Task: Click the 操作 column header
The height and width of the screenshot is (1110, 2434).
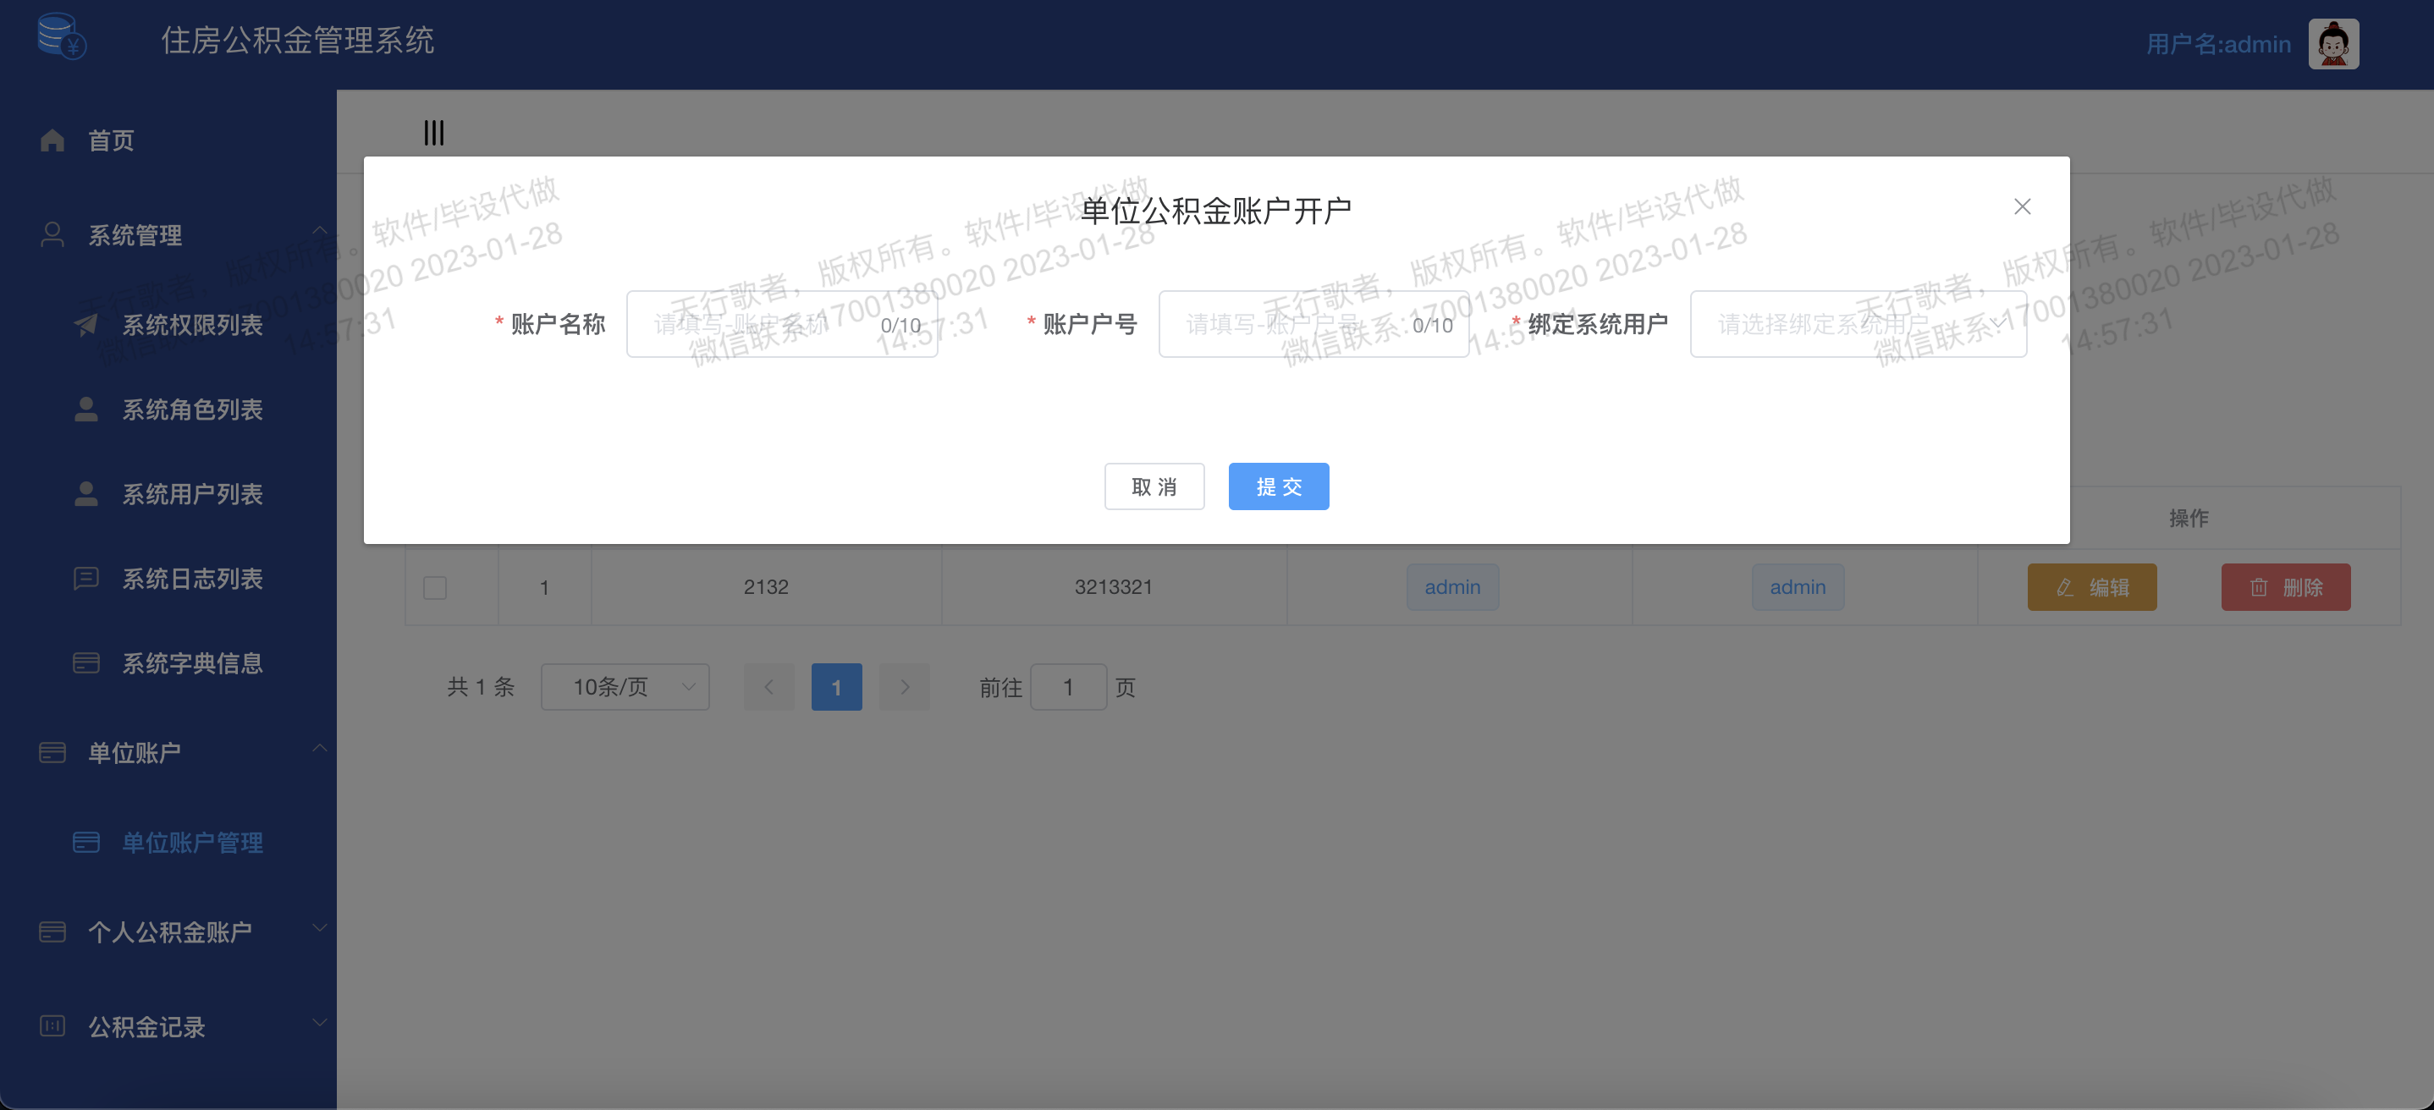Action: [x=2189, y=518]
